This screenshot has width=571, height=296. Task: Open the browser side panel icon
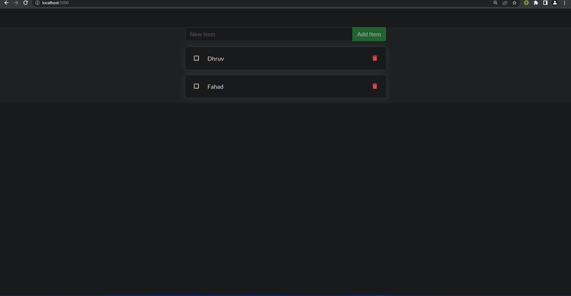[546, 3]
